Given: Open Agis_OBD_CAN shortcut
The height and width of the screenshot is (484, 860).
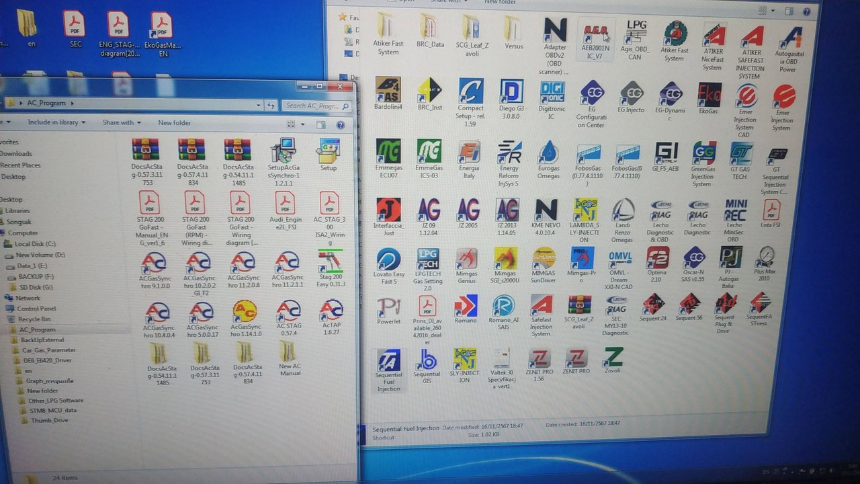Looking at the screenshot, I should coord(636,32).
